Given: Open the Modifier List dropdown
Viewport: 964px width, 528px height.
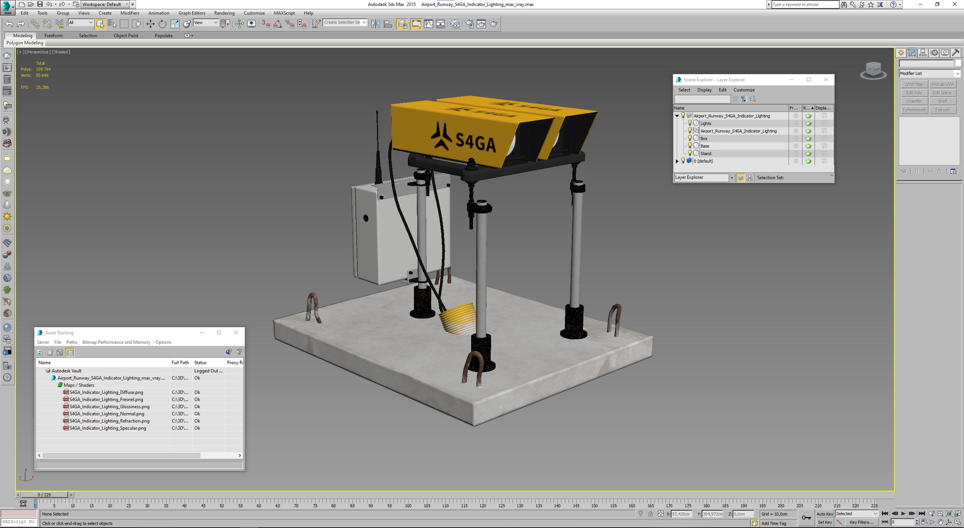Looking at the screenshot, I should pyautogui.click(x=929, y=73).
